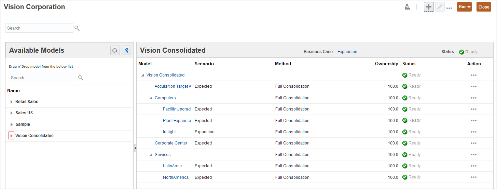
Task: Click Full Consolidation in NorthAmerica row
Action: pos(292,177)
